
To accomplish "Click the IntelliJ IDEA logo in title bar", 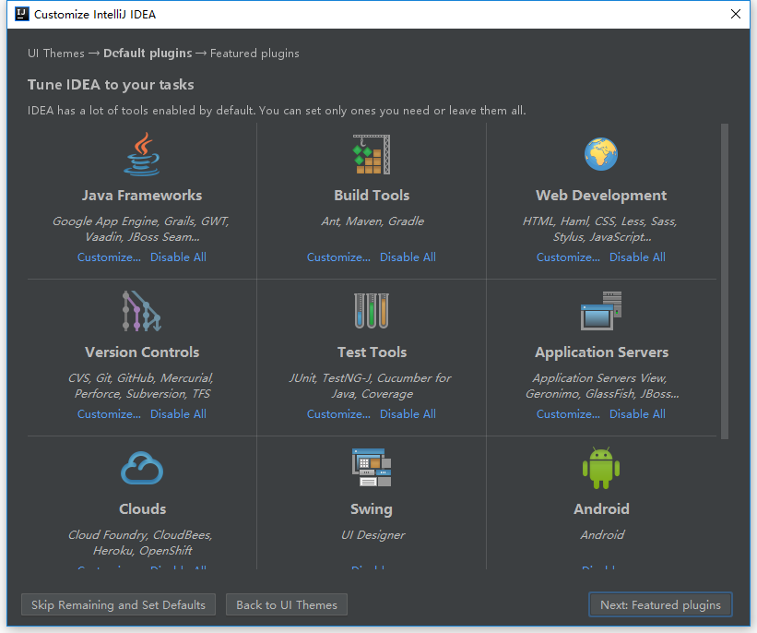I will (x=22, y=14).
